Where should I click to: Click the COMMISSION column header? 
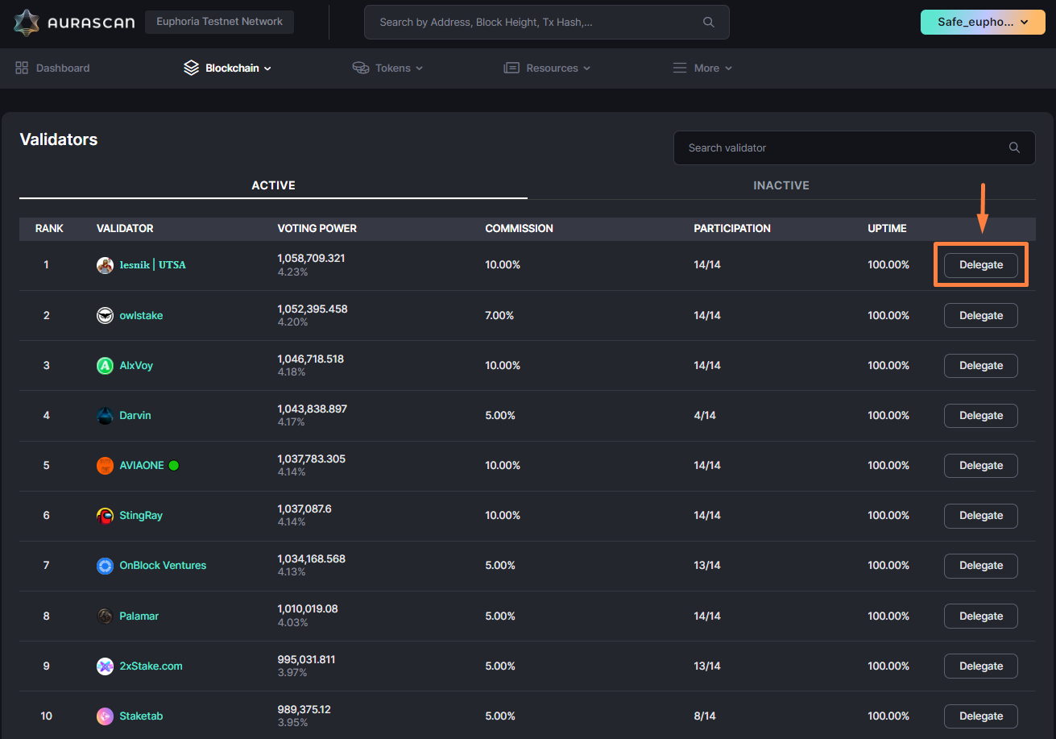tap(519, 229)
